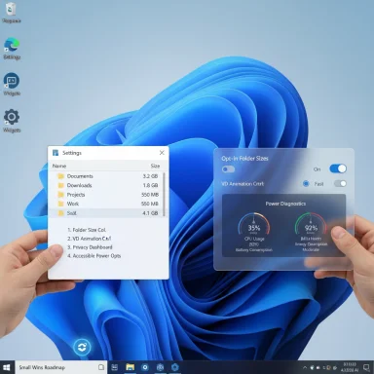
Task: Open the hexagon-shaped taskbar app
Action: point(175,367)
